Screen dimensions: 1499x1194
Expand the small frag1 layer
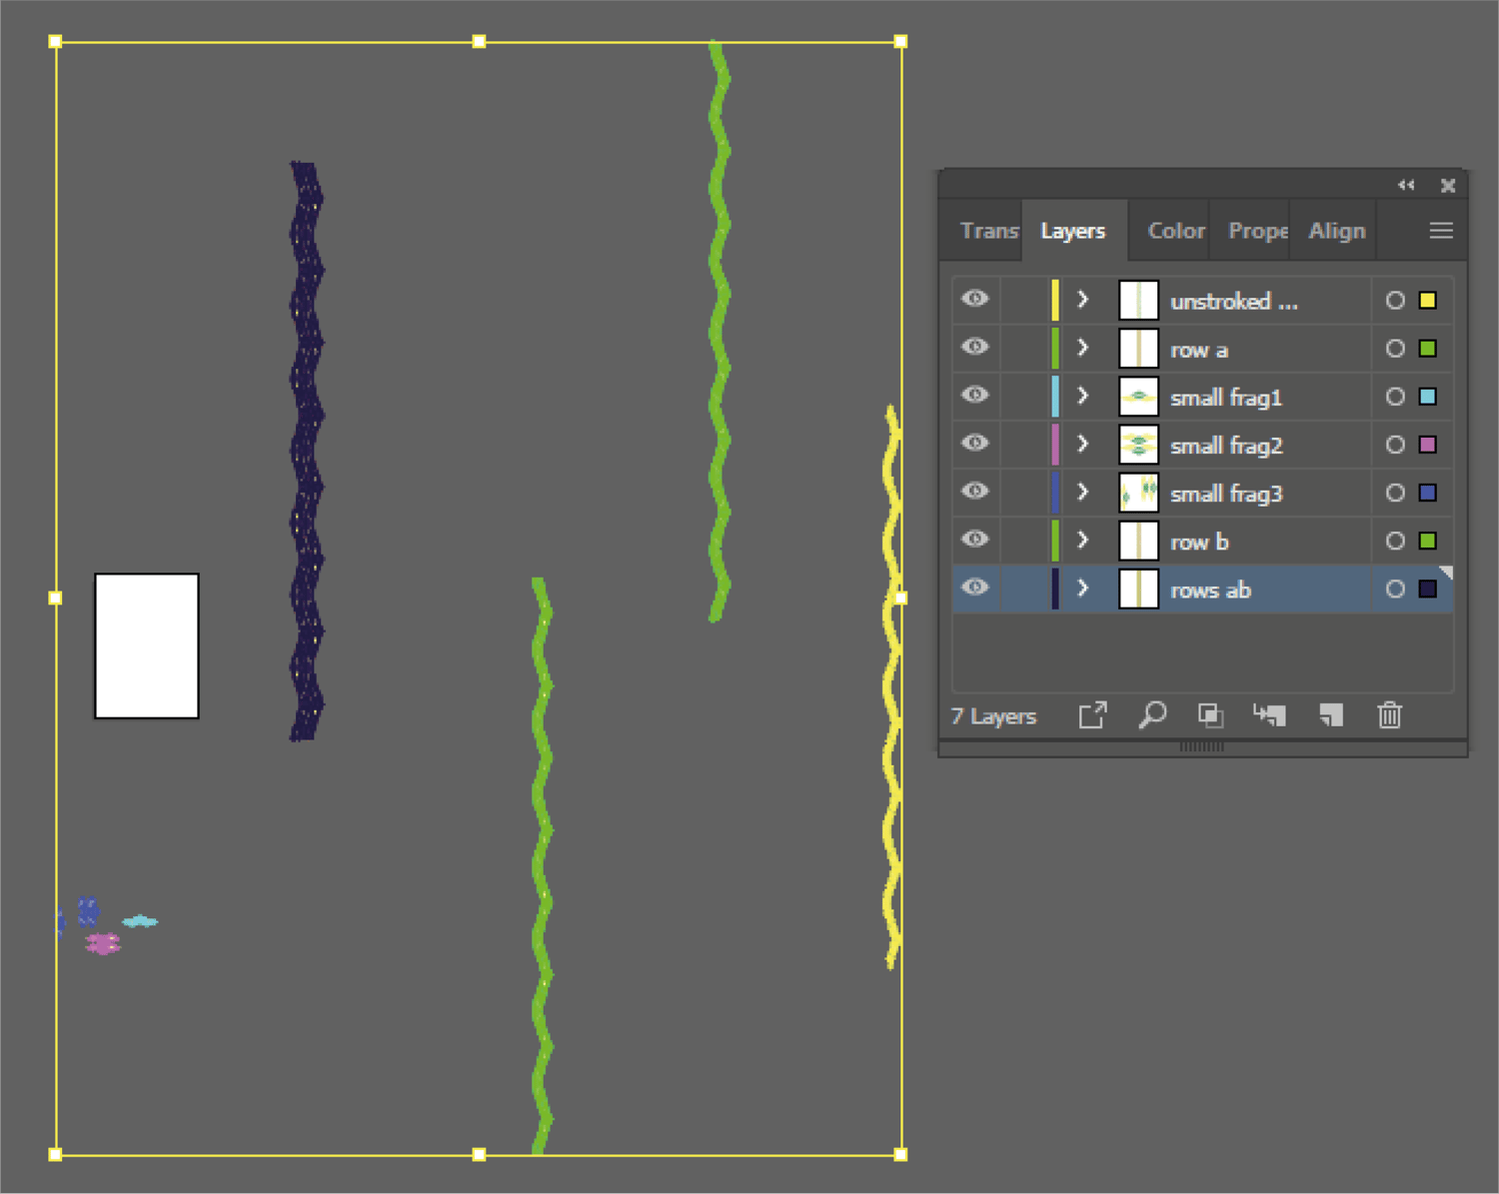click(x=1082, y=396)
